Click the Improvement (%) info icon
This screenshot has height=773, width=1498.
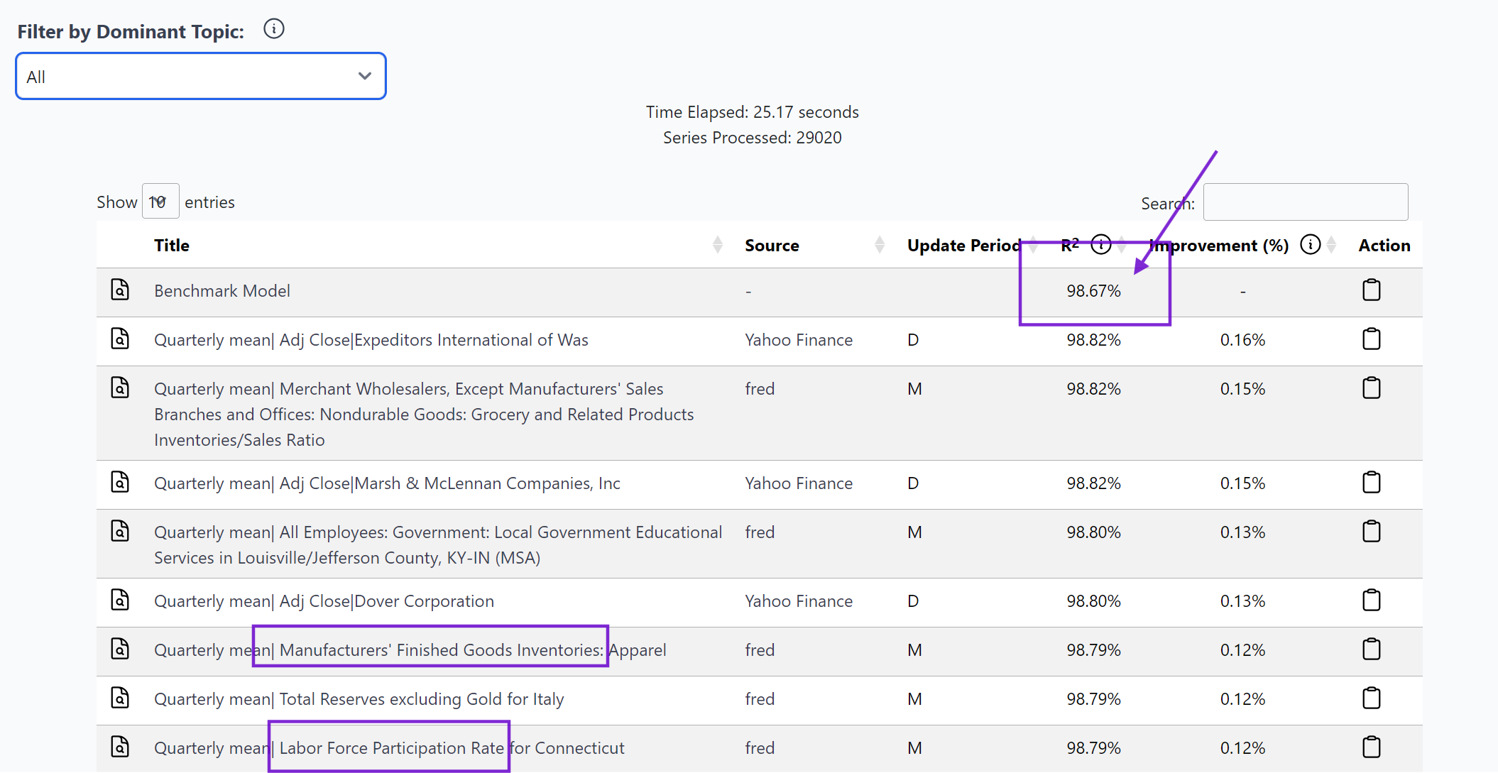1310,244
